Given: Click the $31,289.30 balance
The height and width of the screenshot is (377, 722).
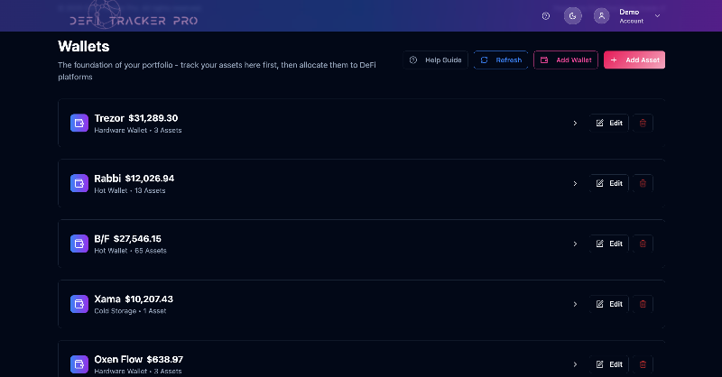Looking at the screenshot, I should 153,118.
